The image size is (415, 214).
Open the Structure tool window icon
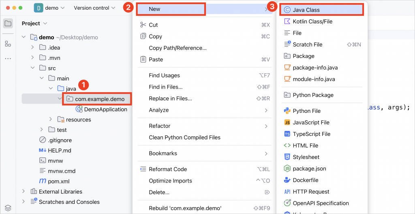(x=8, y=44)
